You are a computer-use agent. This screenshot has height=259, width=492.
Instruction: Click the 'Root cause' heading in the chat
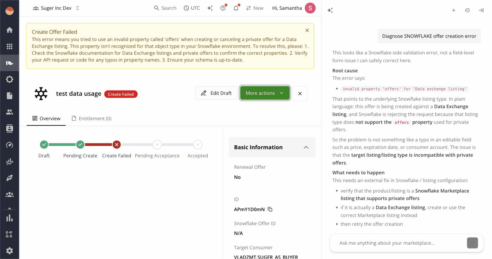tap(345, 70)
